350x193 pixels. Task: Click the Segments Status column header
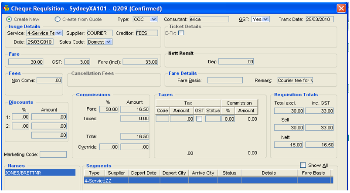[x=229, y=173]
